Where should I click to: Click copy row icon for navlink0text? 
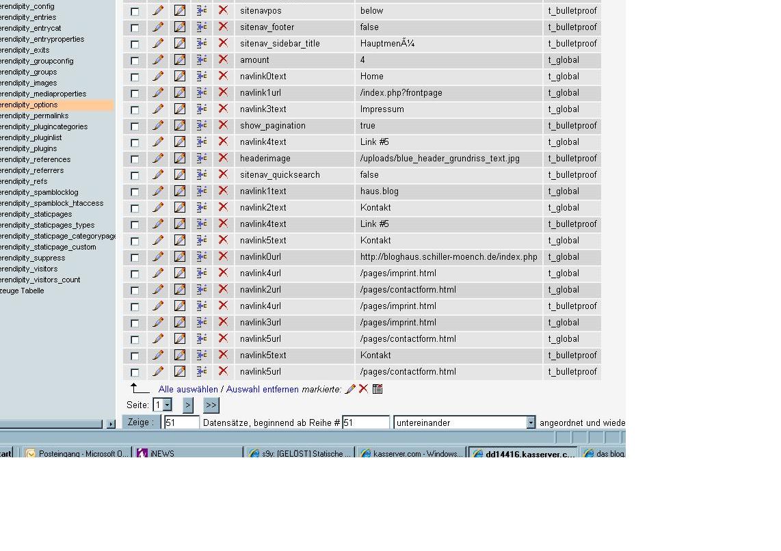click(x=202, y=76)
